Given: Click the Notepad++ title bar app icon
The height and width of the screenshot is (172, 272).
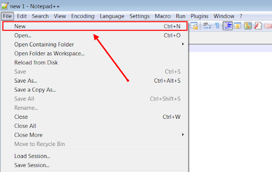Looking at the screenshot, I should point(5,6).
